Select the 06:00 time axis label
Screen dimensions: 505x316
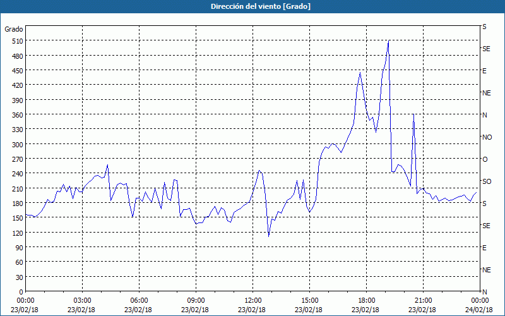click(x=139, y=301)
